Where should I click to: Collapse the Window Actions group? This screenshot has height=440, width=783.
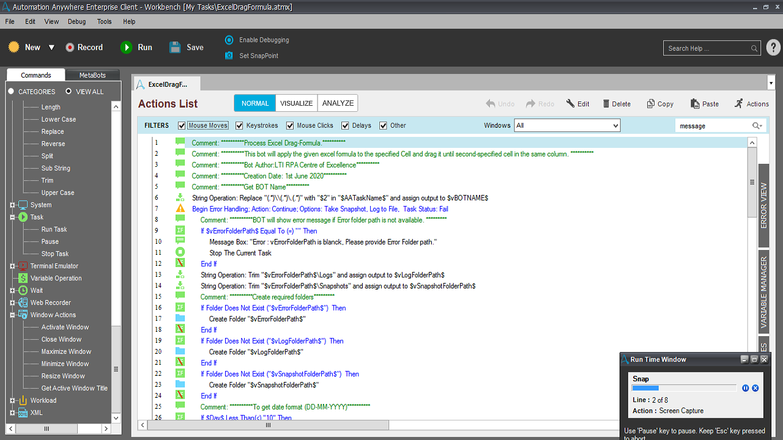pos(12,315)
